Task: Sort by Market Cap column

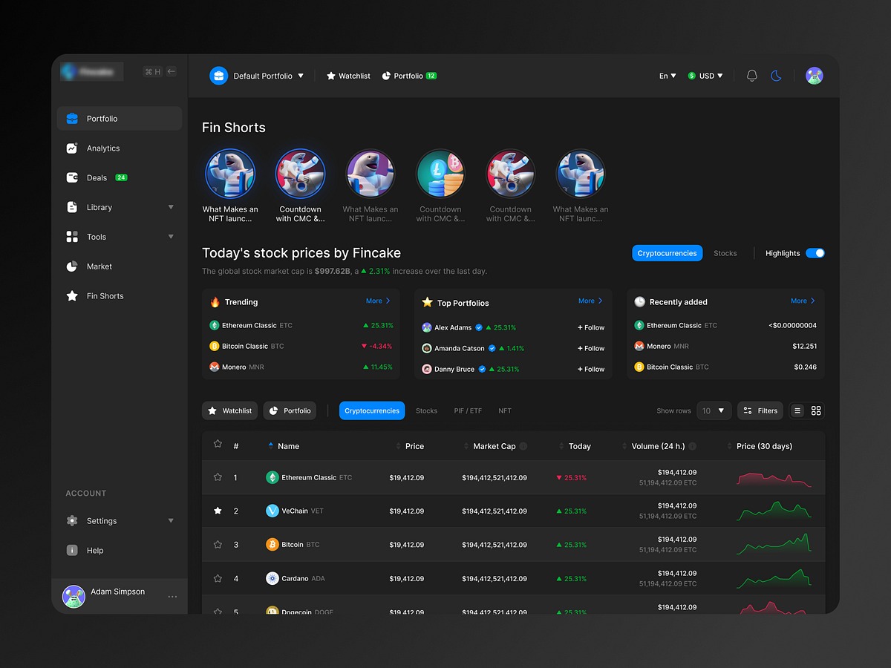Action: point(489,446)
